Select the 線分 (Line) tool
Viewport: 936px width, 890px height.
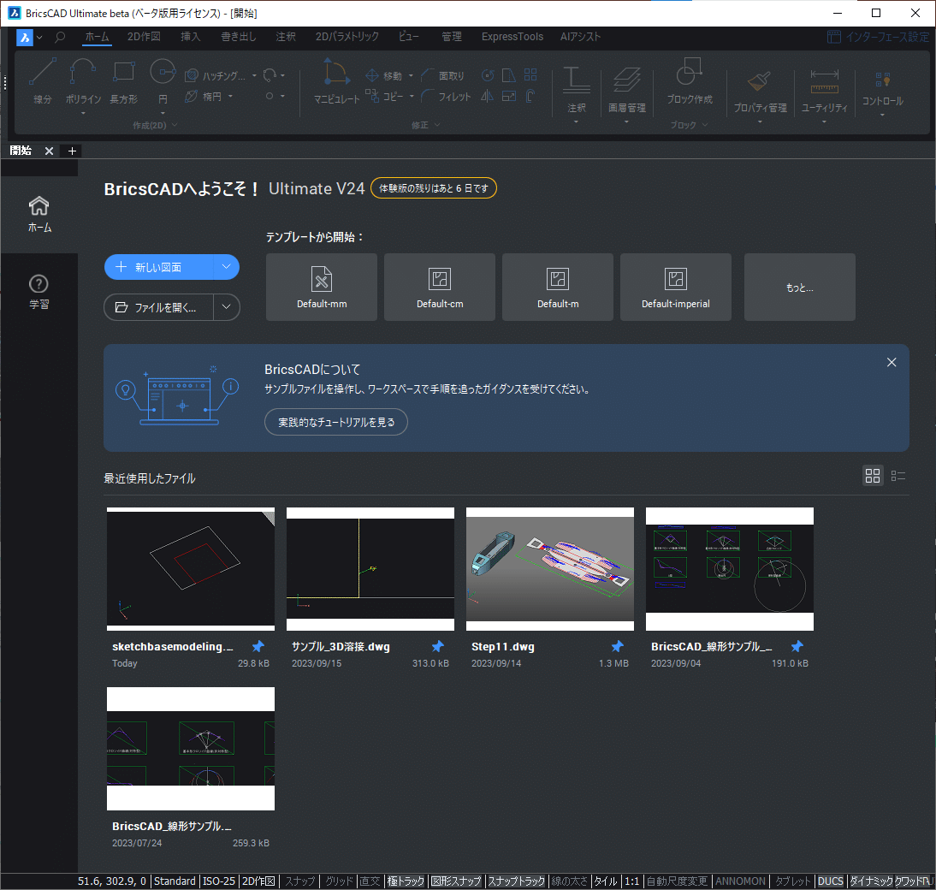pos(42,83)
